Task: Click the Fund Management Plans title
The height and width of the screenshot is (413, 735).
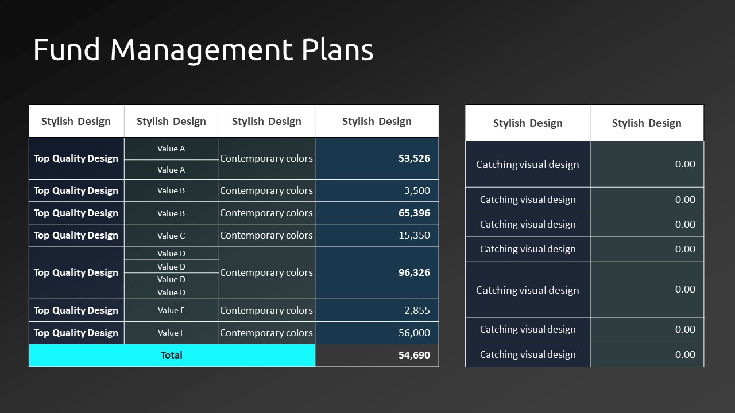Action: pyautogui.click(x=203, y=49)
